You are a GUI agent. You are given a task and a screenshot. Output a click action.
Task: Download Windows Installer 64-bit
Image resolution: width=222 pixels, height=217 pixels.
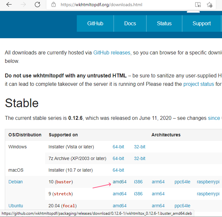[118, 147]
